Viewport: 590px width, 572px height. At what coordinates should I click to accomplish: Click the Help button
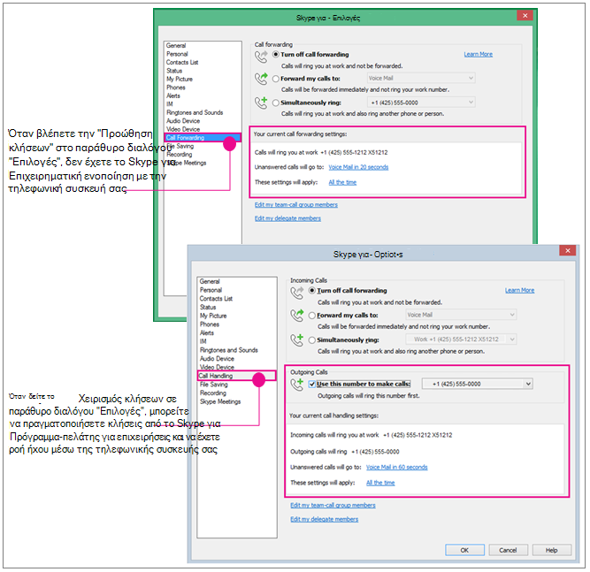(552, 550)
